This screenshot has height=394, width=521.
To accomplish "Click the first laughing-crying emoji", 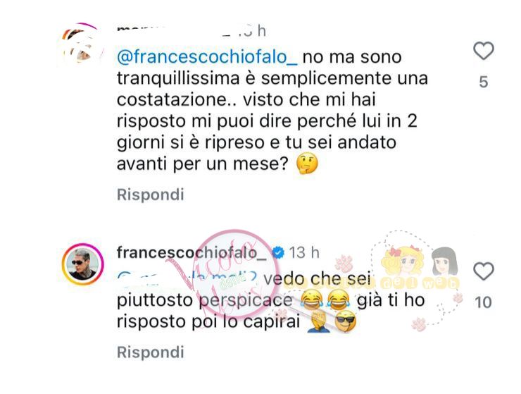I will pos(311,300).
